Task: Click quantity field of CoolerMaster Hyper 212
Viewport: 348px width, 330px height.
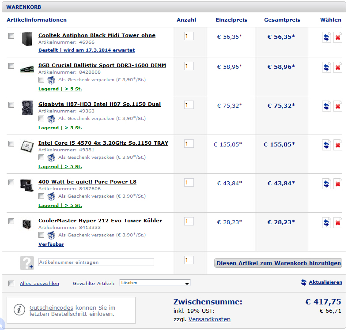Action: (x=189, y=221)
